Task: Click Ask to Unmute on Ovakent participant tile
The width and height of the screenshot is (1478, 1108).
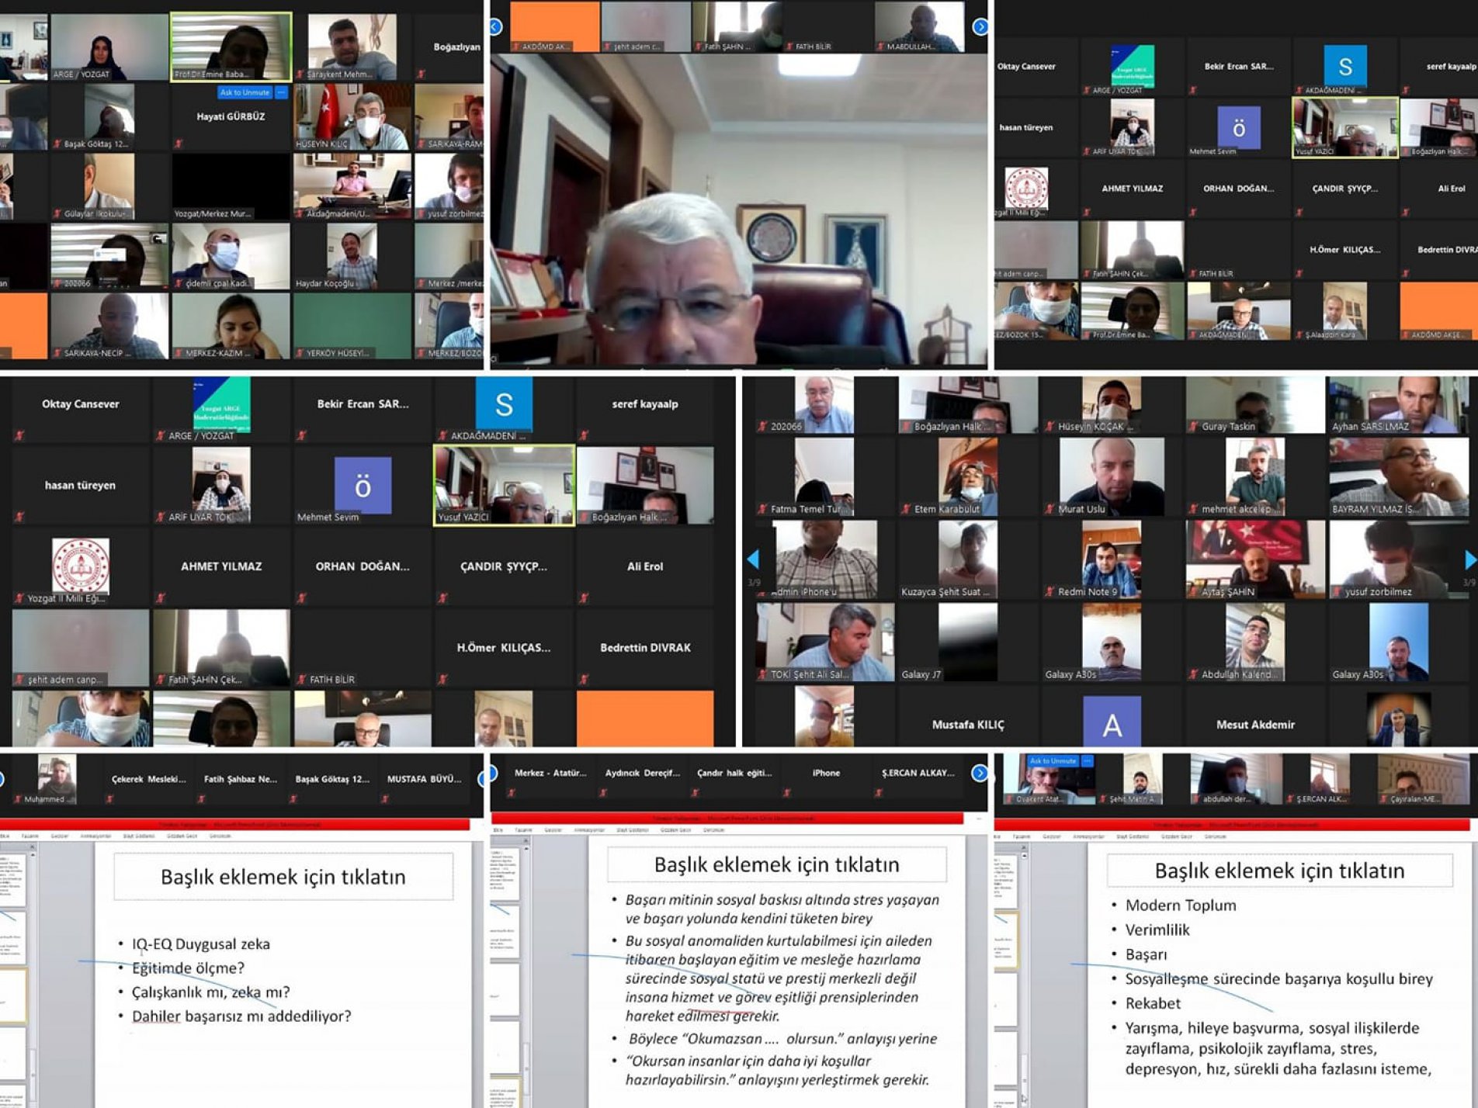Action: tap(1052, 761)
